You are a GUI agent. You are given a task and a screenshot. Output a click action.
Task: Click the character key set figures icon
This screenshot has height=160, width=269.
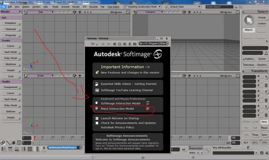pos(248,148)
